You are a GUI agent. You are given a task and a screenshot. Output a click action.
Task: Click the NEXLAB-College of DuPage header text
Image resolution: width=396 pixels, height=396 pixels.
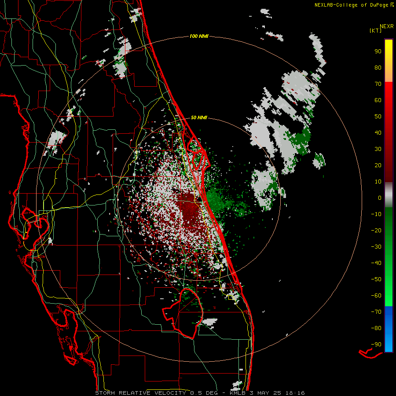[x=354, y=5]
